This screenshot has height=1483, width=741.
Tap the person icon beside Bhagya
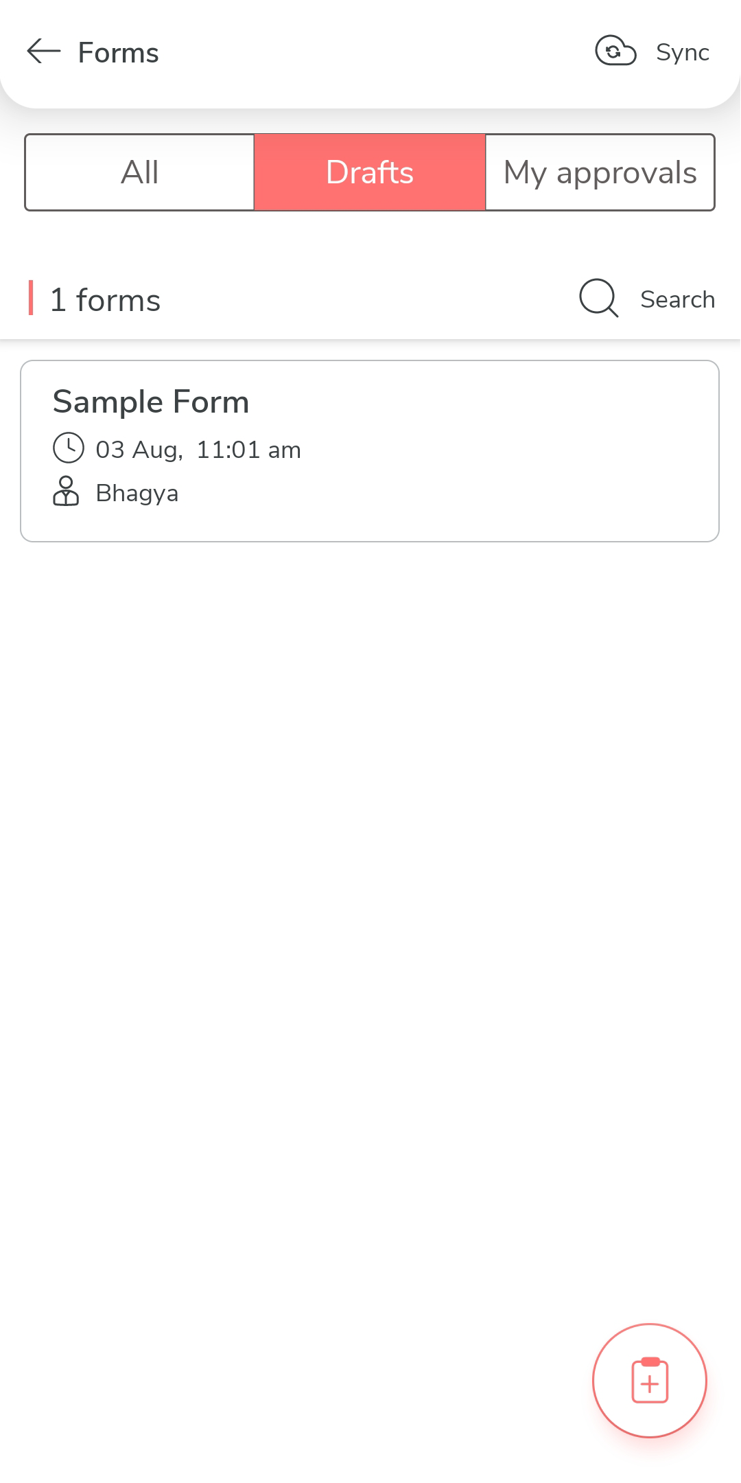pyautogui.click(x=66, y=492)
